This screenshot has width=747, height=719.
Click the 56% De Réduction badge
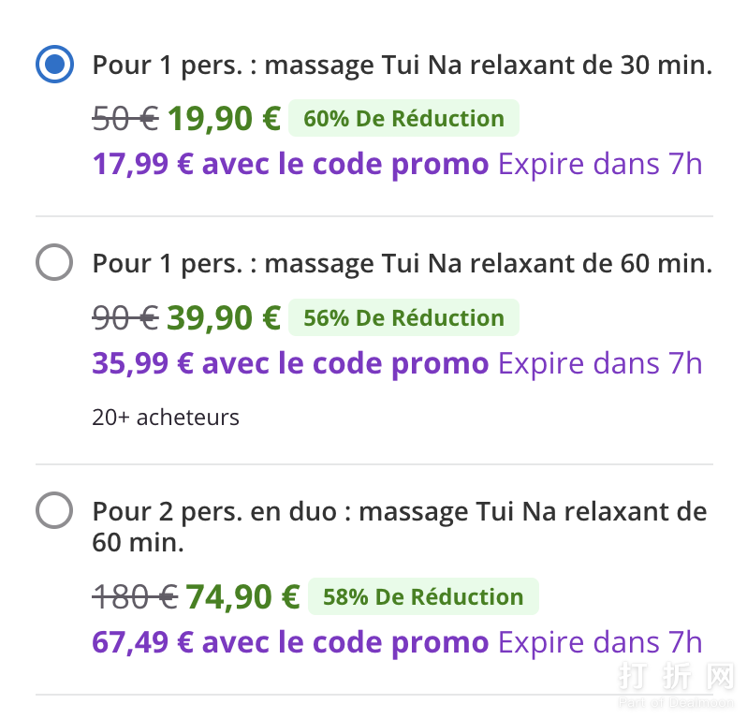[x=403, y=318]
